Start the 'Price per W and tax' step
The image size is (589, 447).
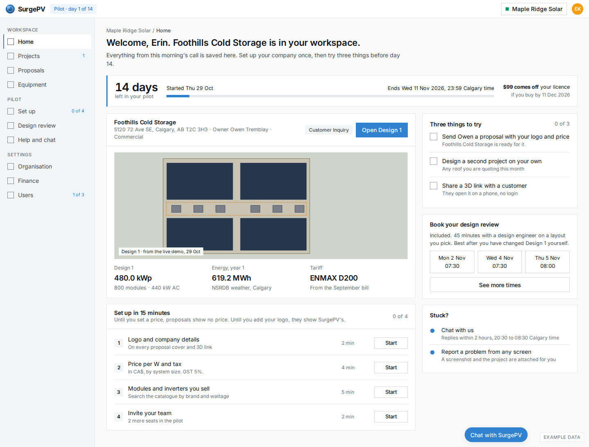pyautogui.click(x=391, y=368)
